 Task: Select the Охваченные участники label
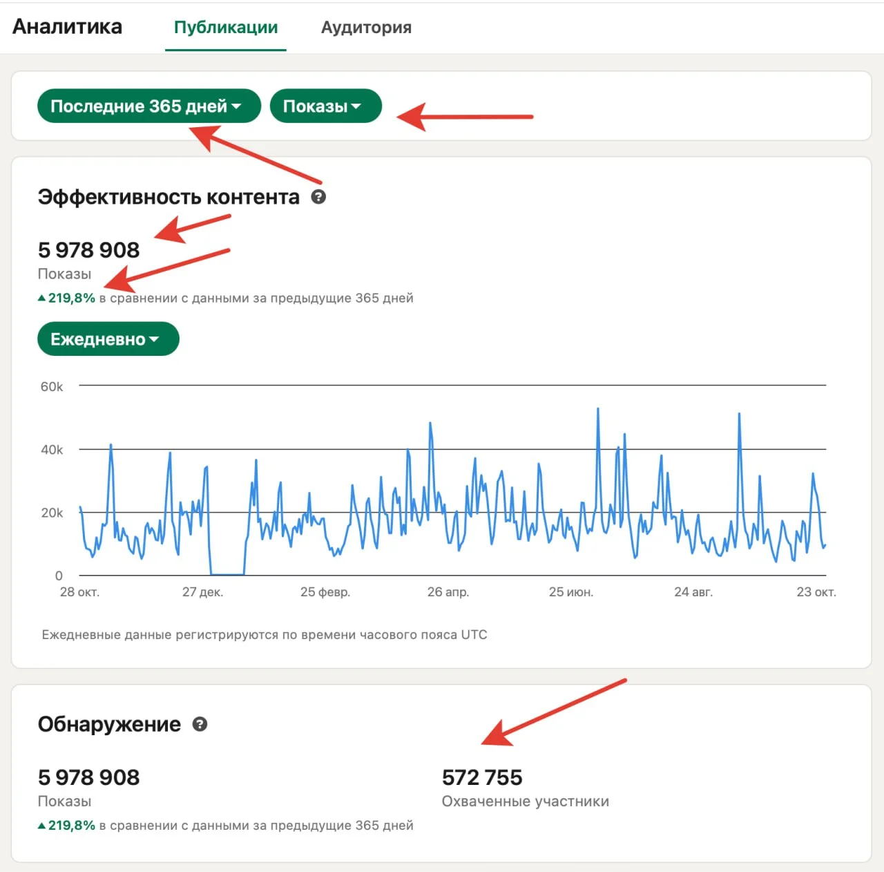pos(525,802)
